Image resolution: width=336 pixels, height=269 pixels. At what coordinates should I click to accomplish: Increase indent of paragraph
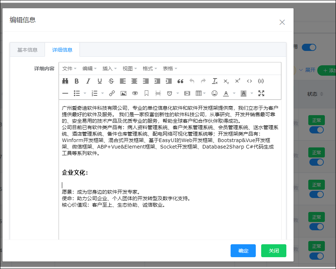pos(169,81)
